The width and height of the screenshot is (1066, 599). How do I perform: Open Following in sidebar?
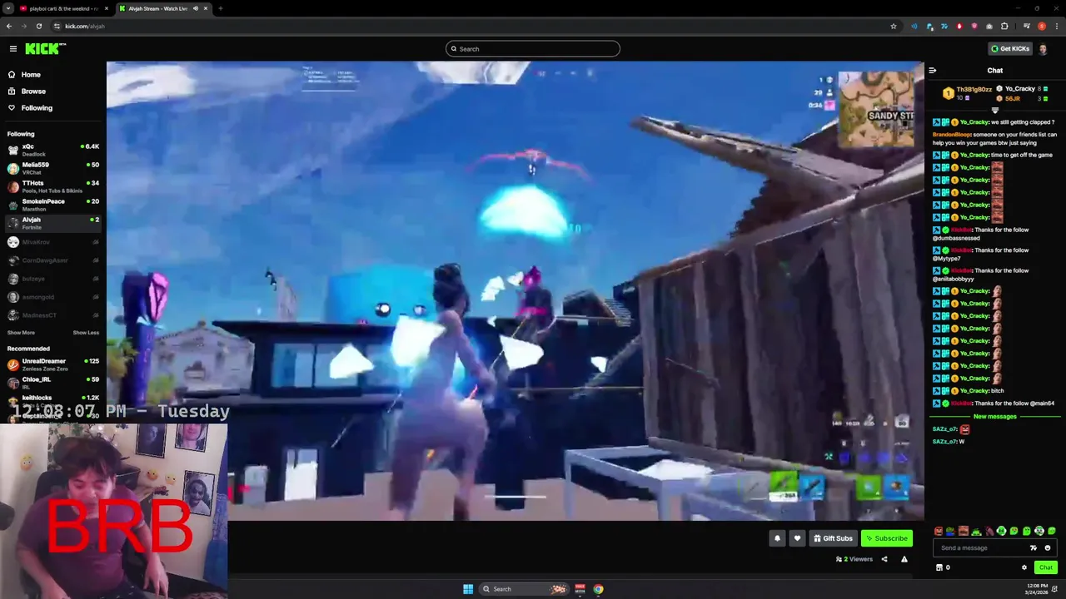pyautogui.click(x=37, y=108)
